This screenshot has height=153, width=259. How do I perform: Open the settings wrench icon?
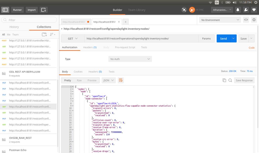(246, 10)
